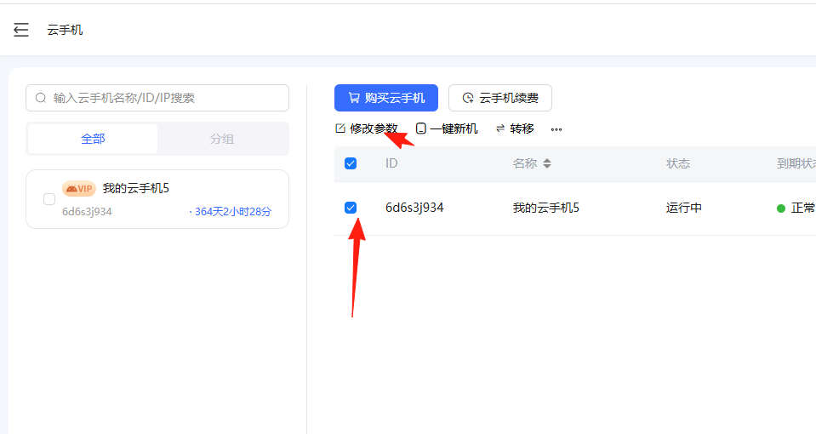Screen dimensions: 816x434
Task: Focus the 输入云手机名称/ID/IP搜索 search field
Action: pyautogui.click(x=157, y=98)
